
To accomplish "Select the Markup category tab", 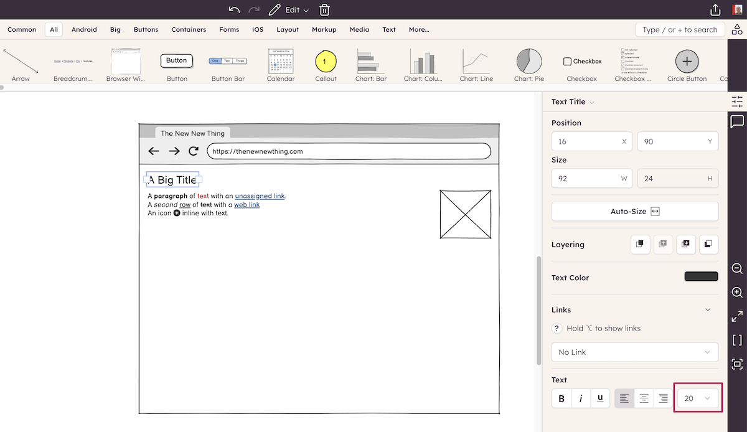I will pyautogui.click(x=324, y=29).
